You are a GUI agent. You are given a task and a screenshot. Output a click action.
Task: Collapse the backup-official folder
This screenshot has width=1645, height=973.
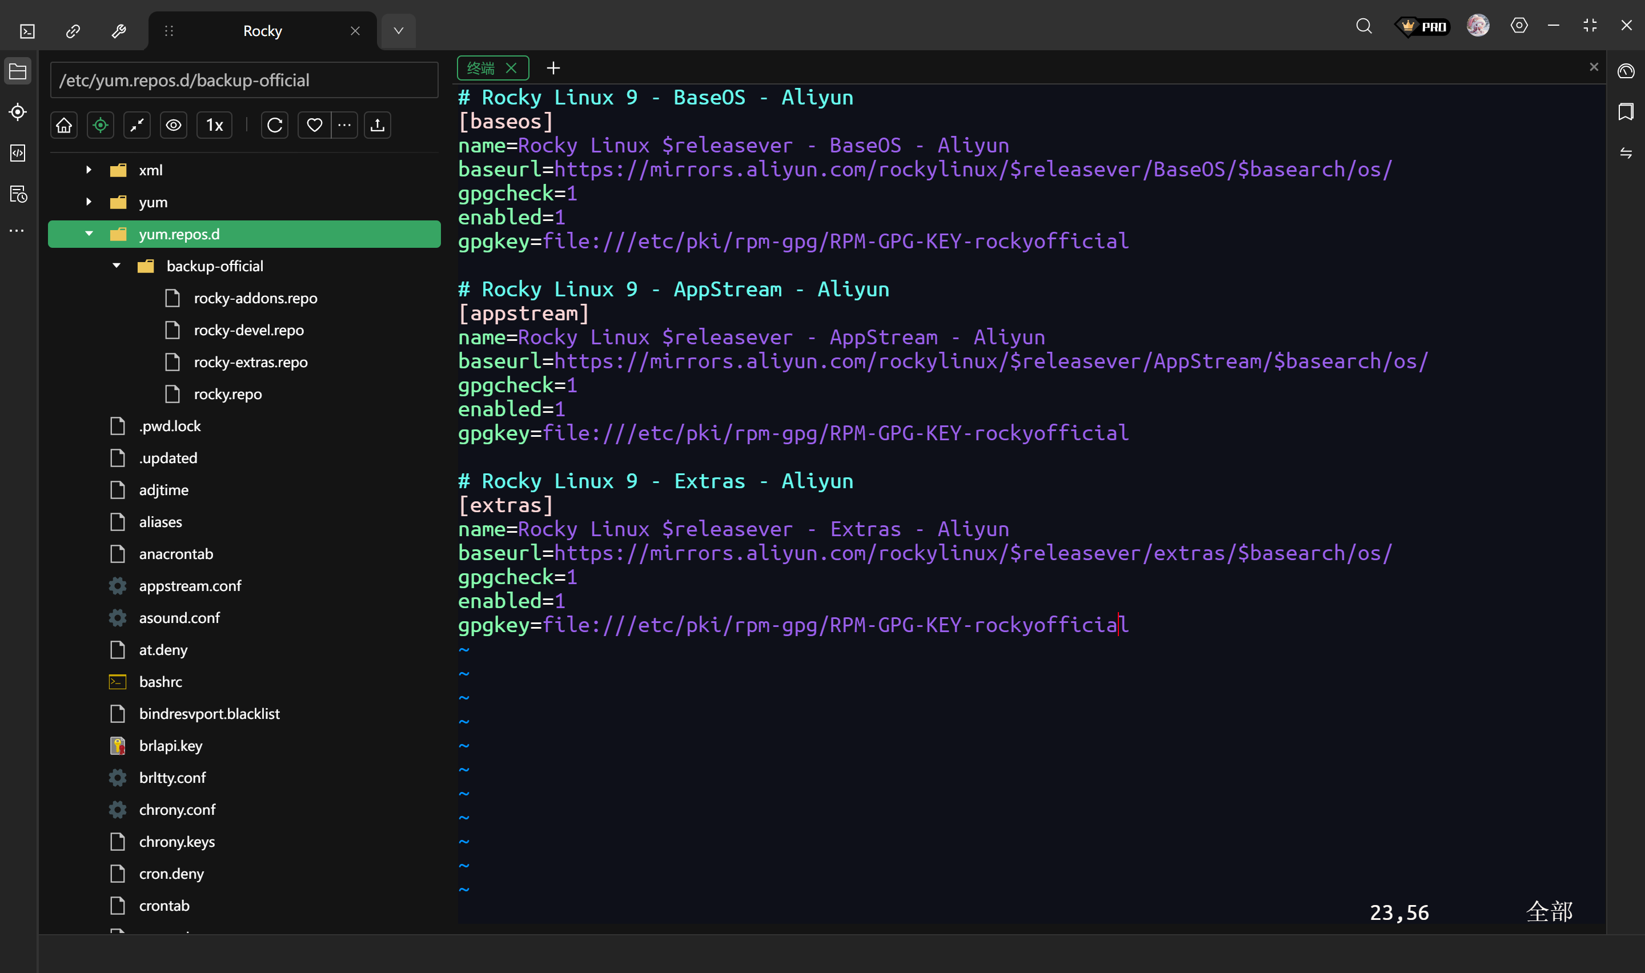(x=117, y=266)
